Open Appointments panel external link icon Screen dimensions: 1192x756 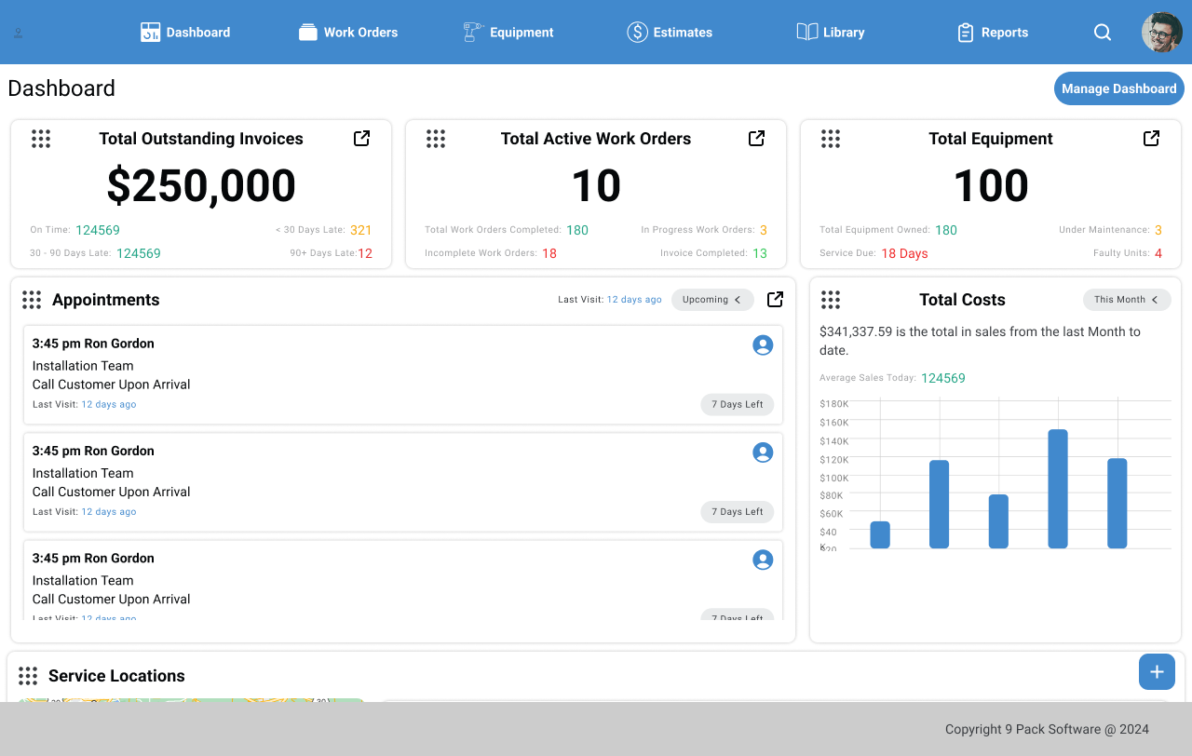pos(775,300)
